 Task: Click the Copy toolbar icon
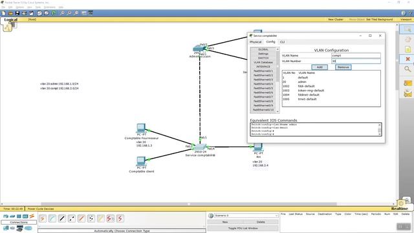39,13
